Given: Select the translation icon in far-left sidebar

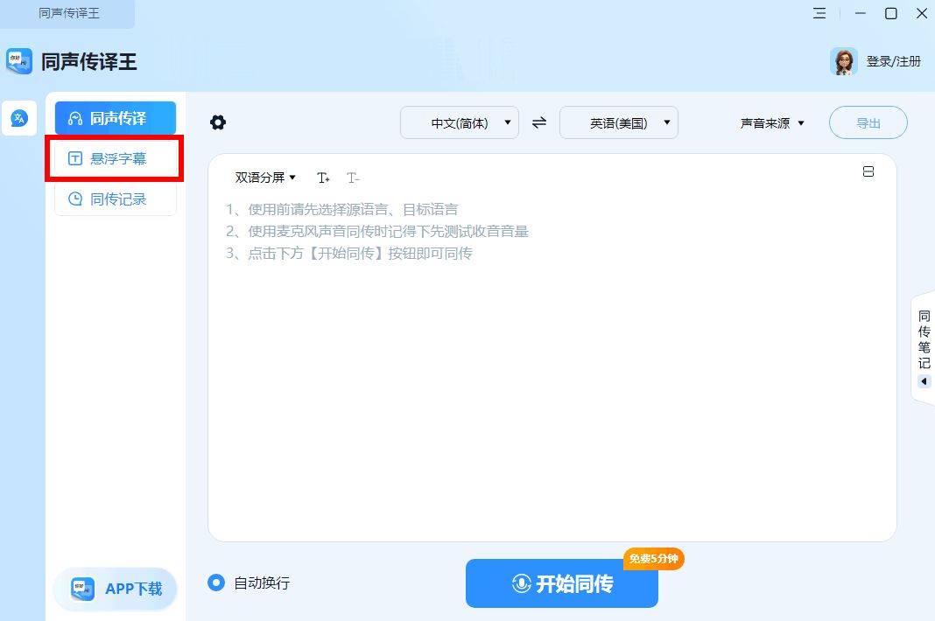Looking at the screenshot, I should (x=19, y=119).
